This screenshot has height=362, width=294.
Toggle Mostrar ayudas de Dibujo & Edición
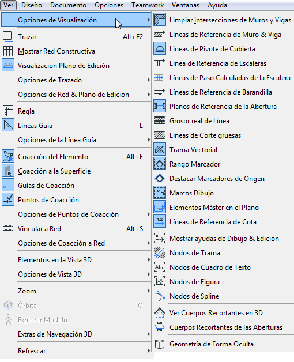(223, 239)
